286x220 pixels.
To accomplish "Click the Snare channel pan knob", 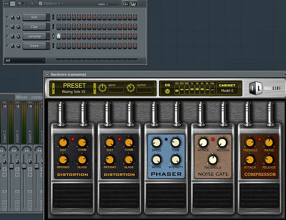I will coord(13,46).
